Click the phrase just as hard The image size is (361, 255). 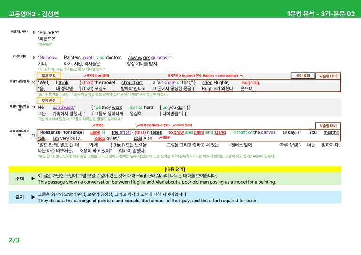click(141, 108)
